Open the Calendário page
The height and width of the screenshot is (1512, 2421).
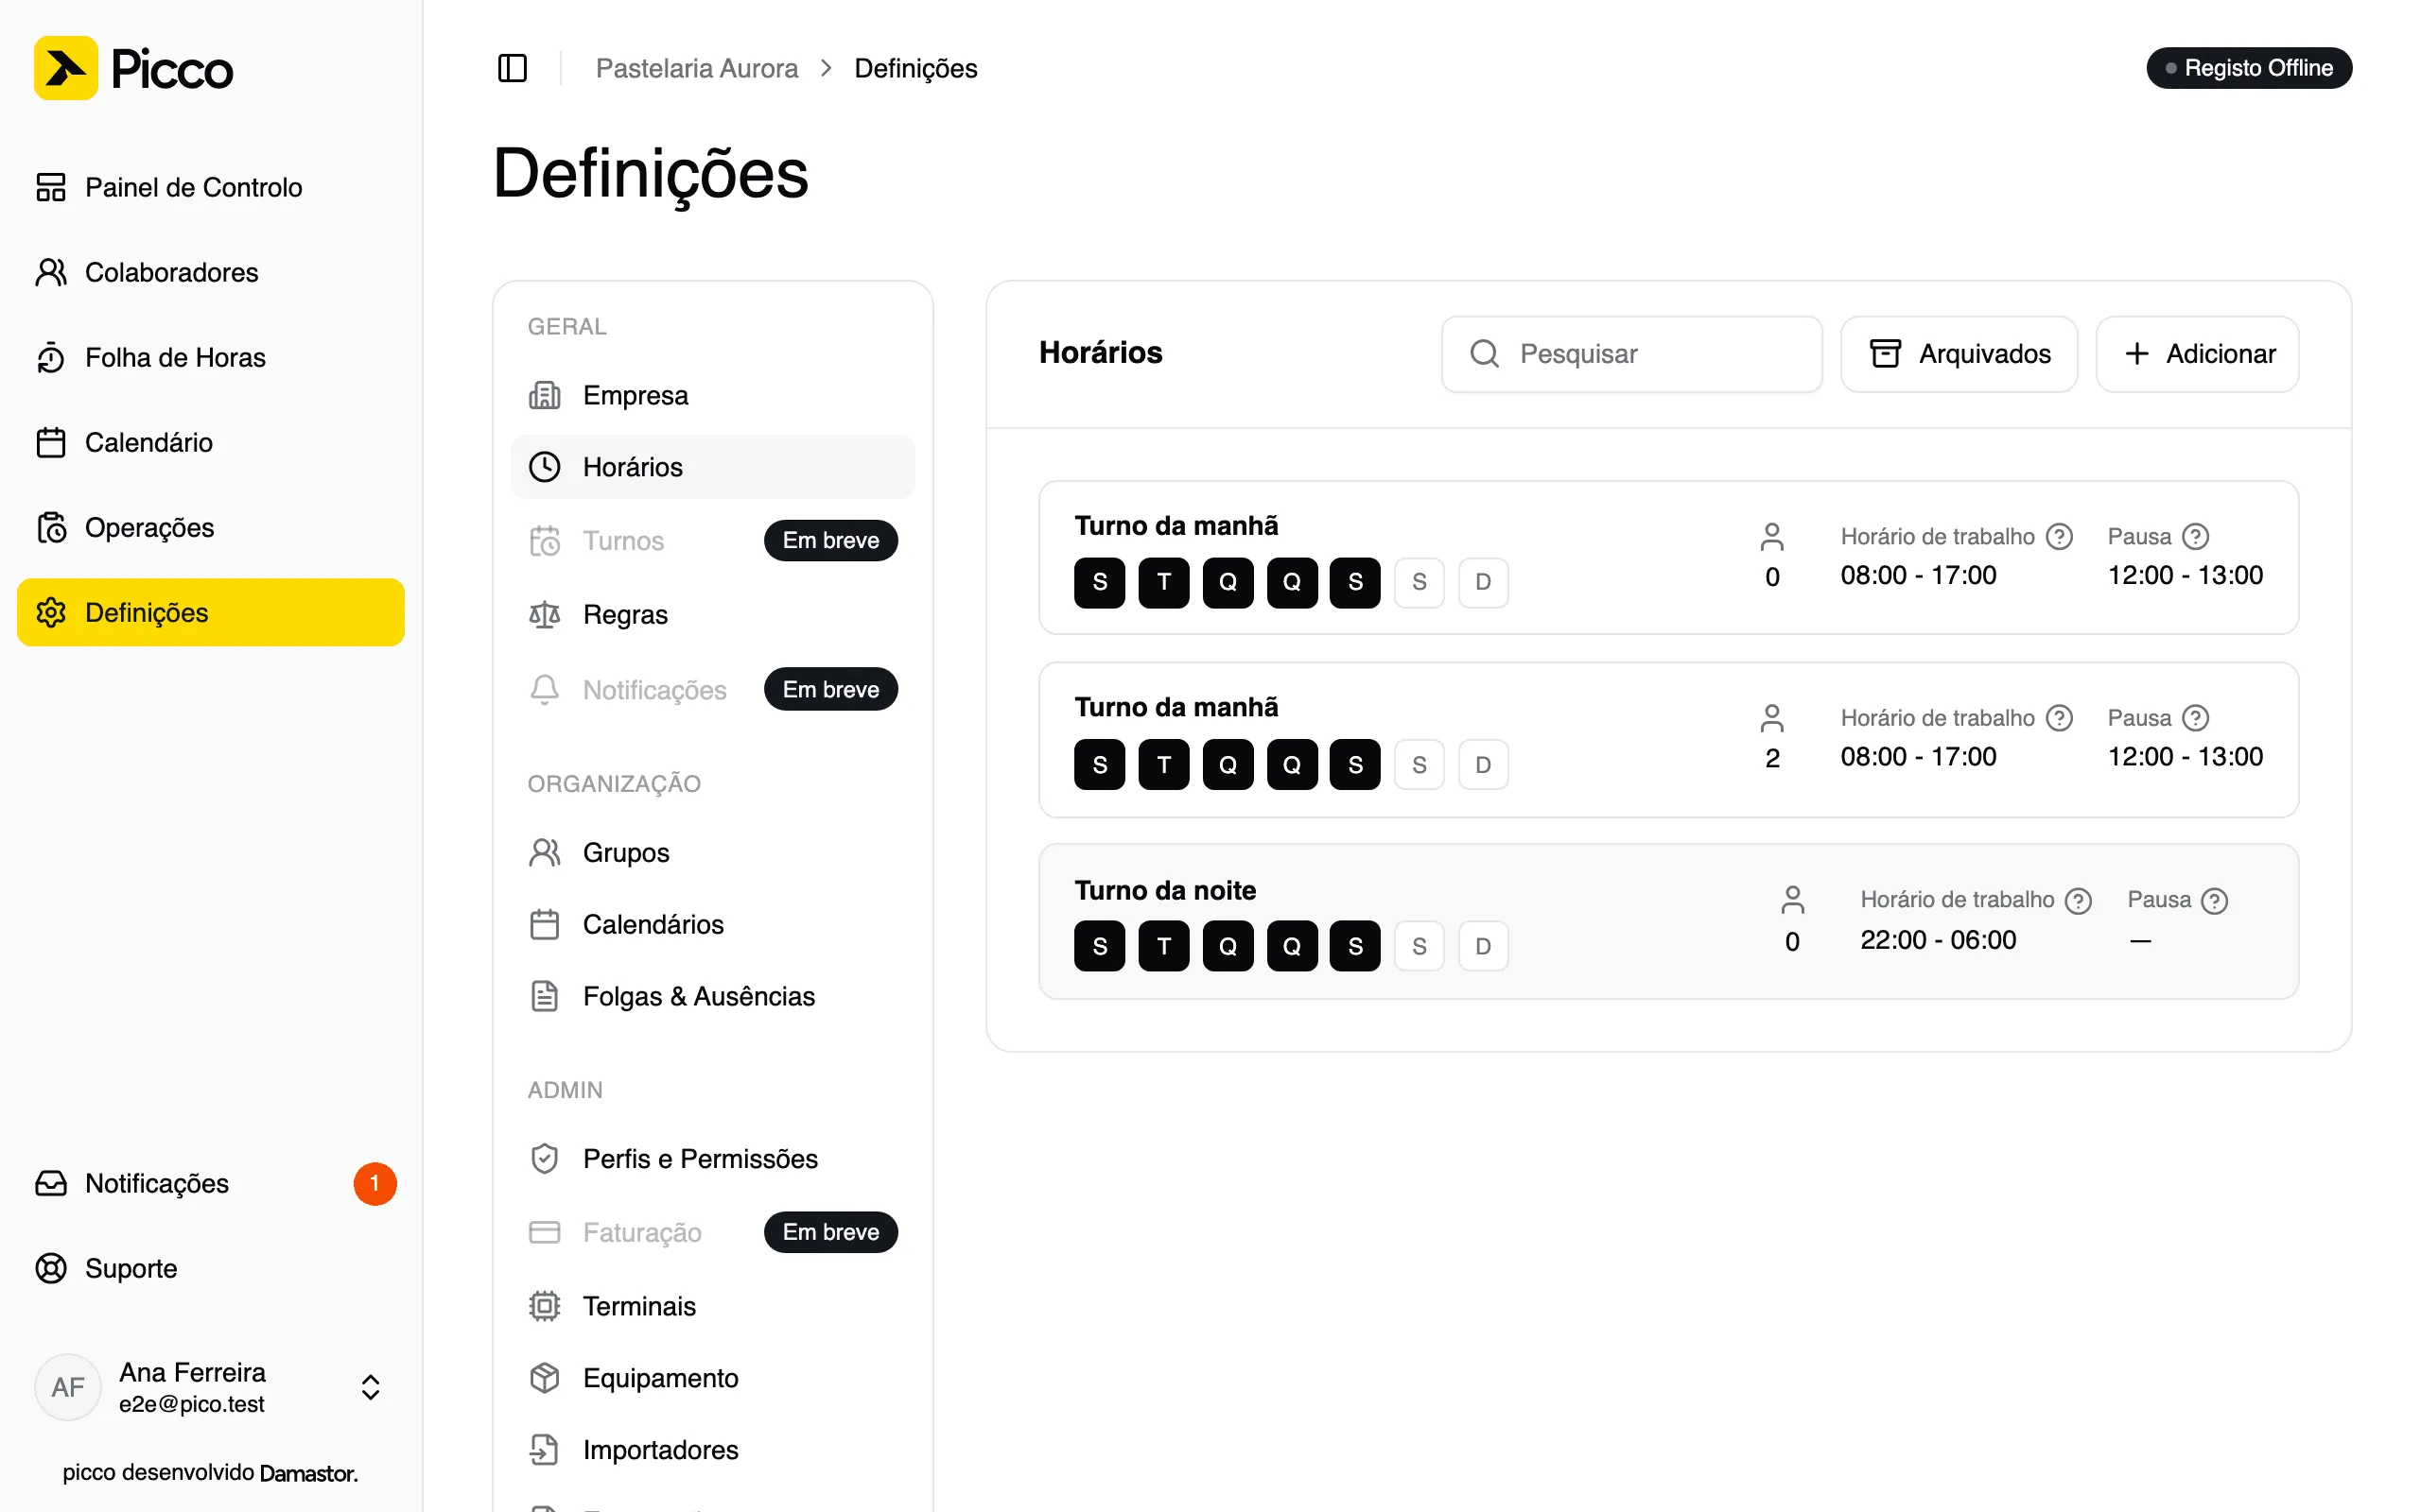211,442
